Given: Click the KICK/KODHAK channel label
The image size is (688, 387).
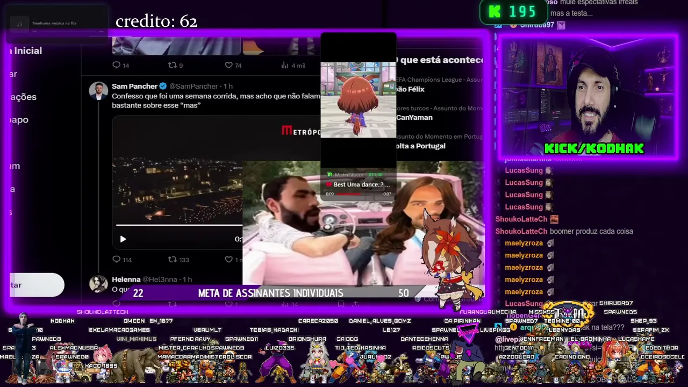Looking at the screenshot, I should (594, 149).
